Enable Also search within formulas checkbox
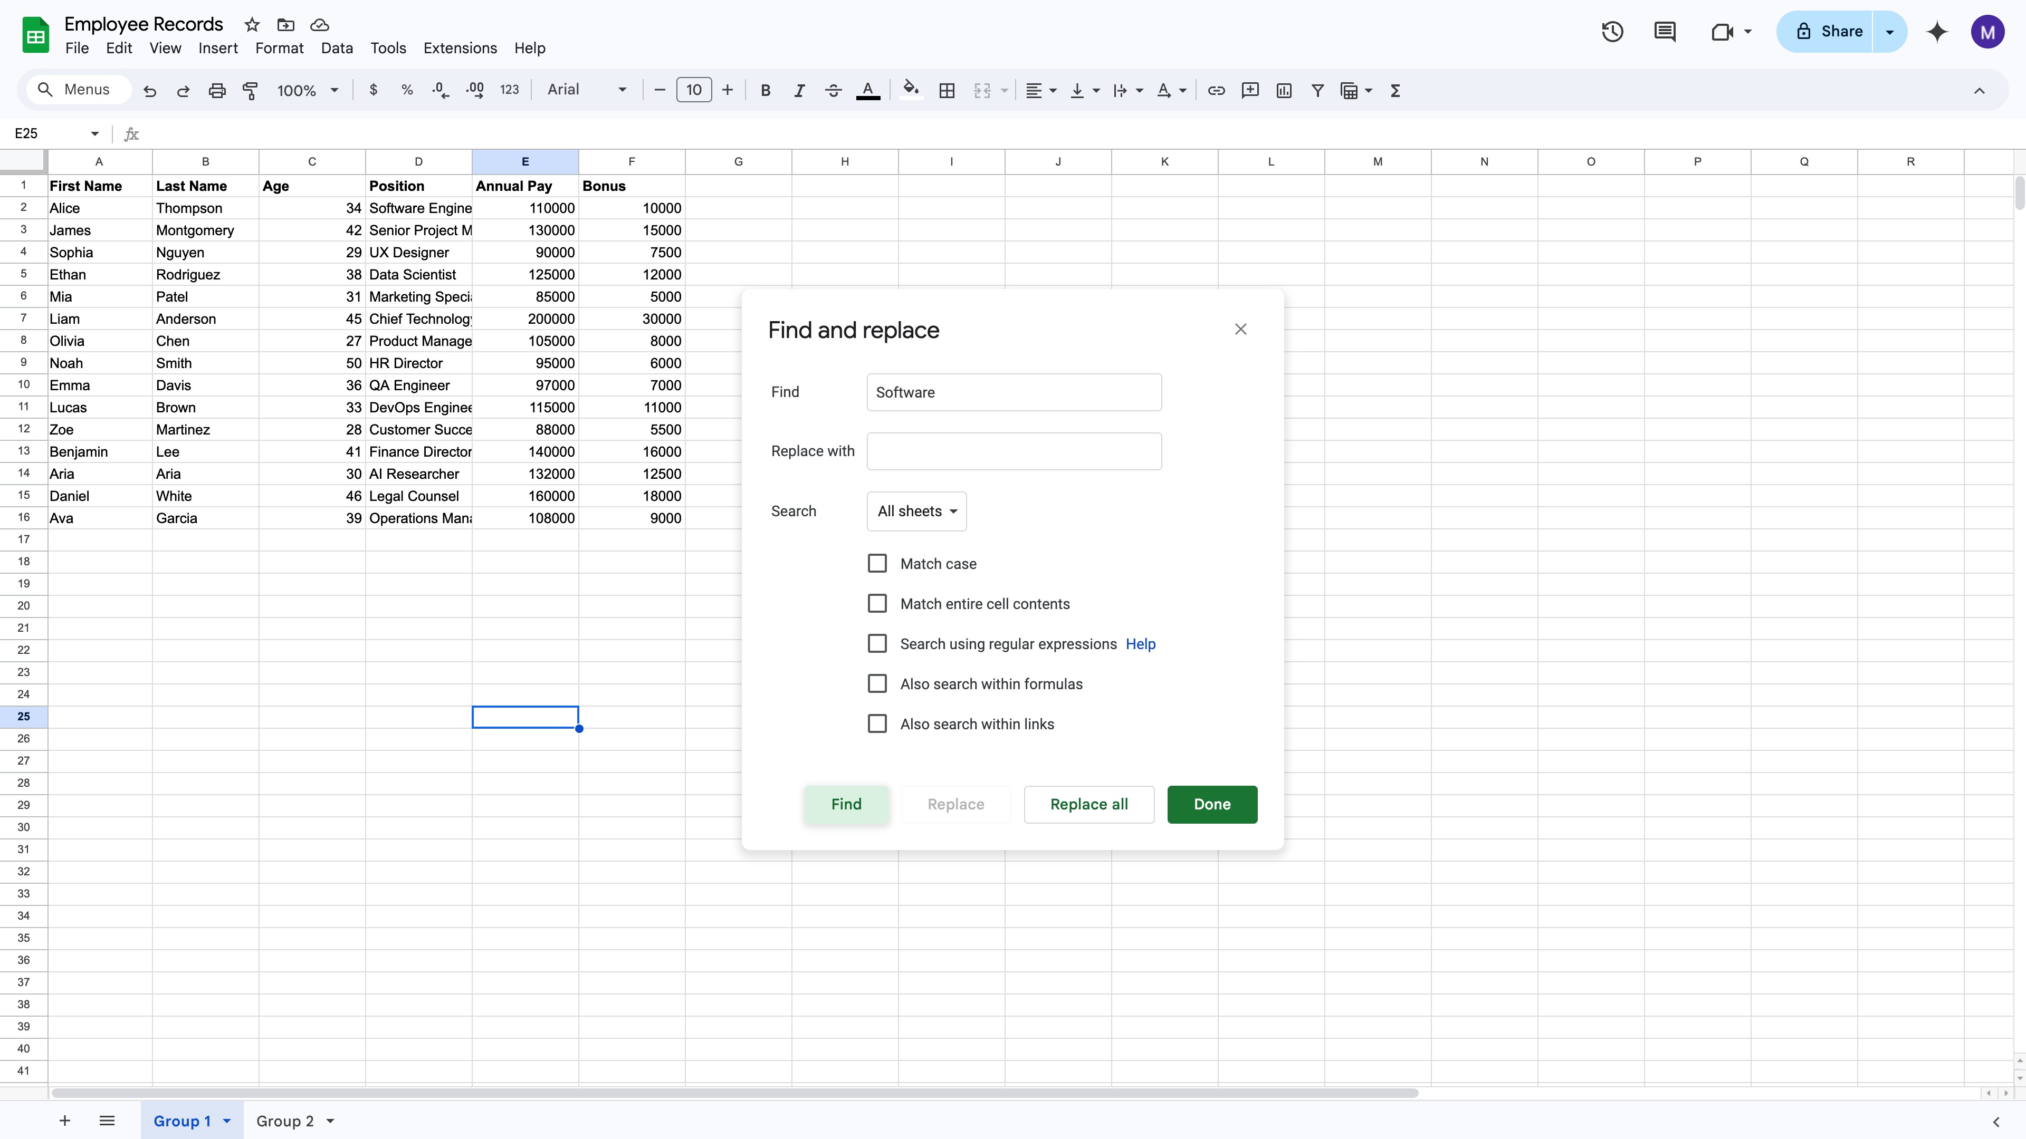Image resolution: width=2026 pixels, height=1139 pixels. click(877, 683)
